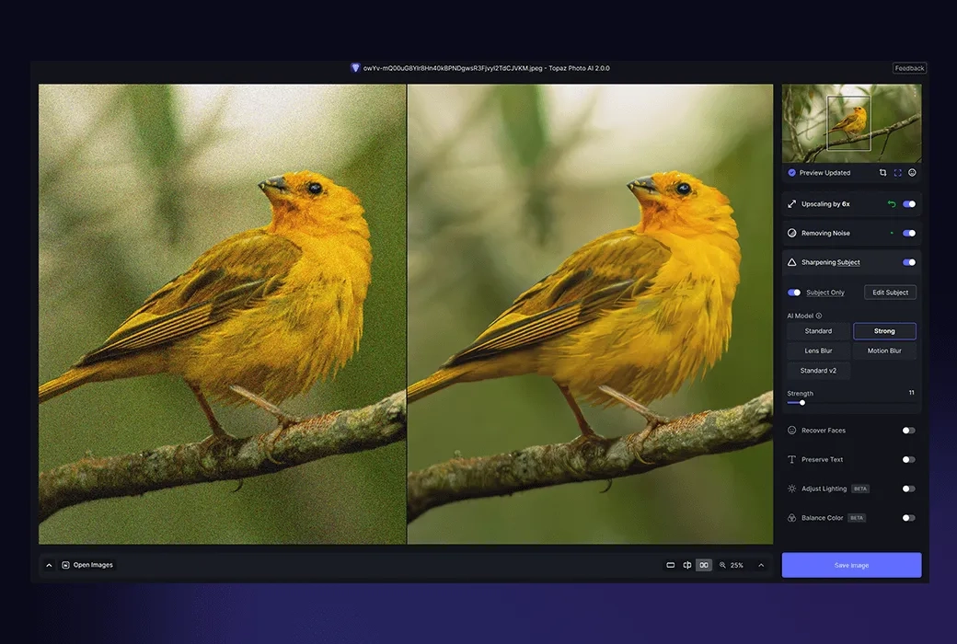Click the Edit Subject button

tap(890, 293)
